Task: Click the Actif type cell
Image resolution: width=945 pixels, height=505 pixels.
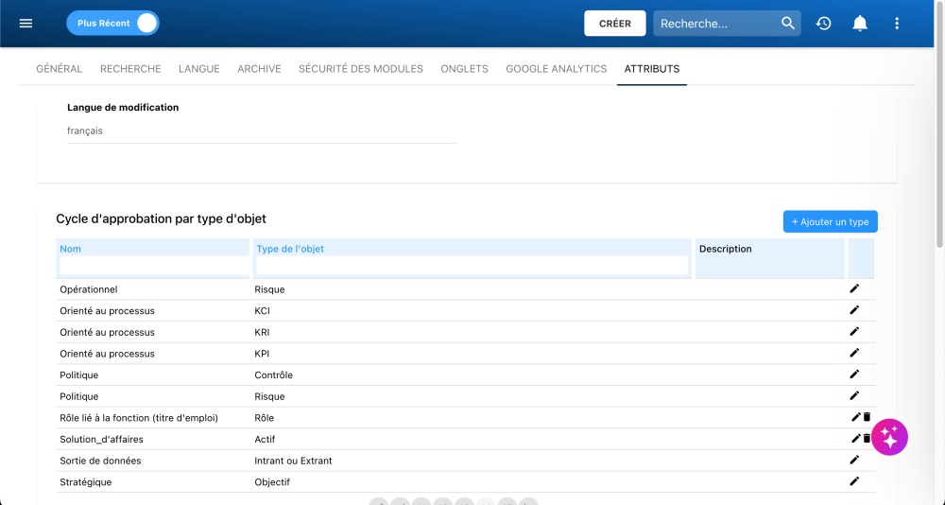Action: pyautogui.click(x=265, y=439)
